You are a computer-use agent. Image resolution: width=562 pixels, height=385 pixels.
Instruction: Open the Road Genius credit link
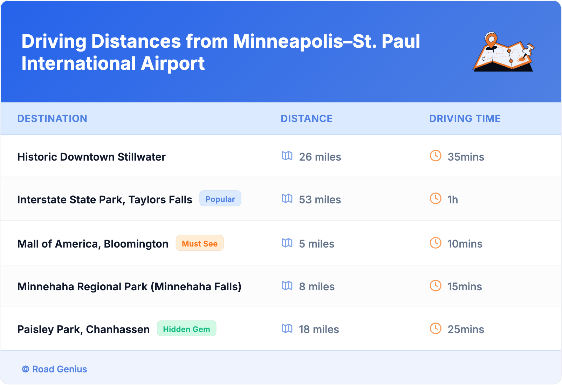coord(55,369)
